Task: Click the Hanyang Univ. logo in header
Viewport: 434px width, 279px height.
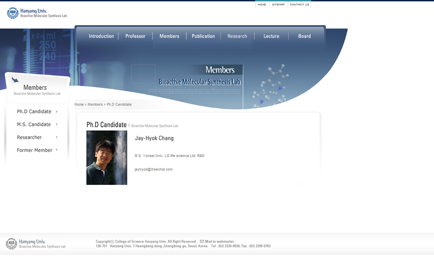Action: point(37,13)
